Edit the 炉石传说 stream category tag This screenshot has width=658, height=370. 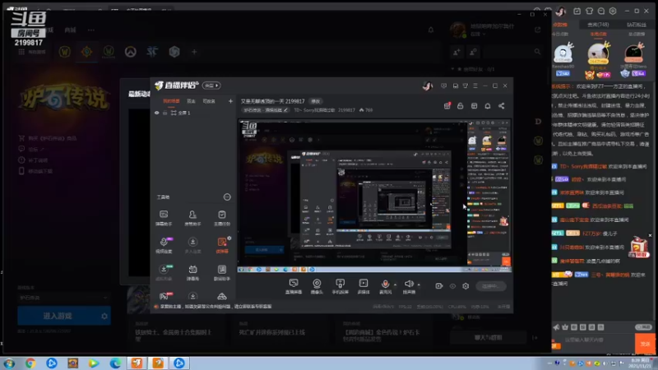[x=266, y=110]
